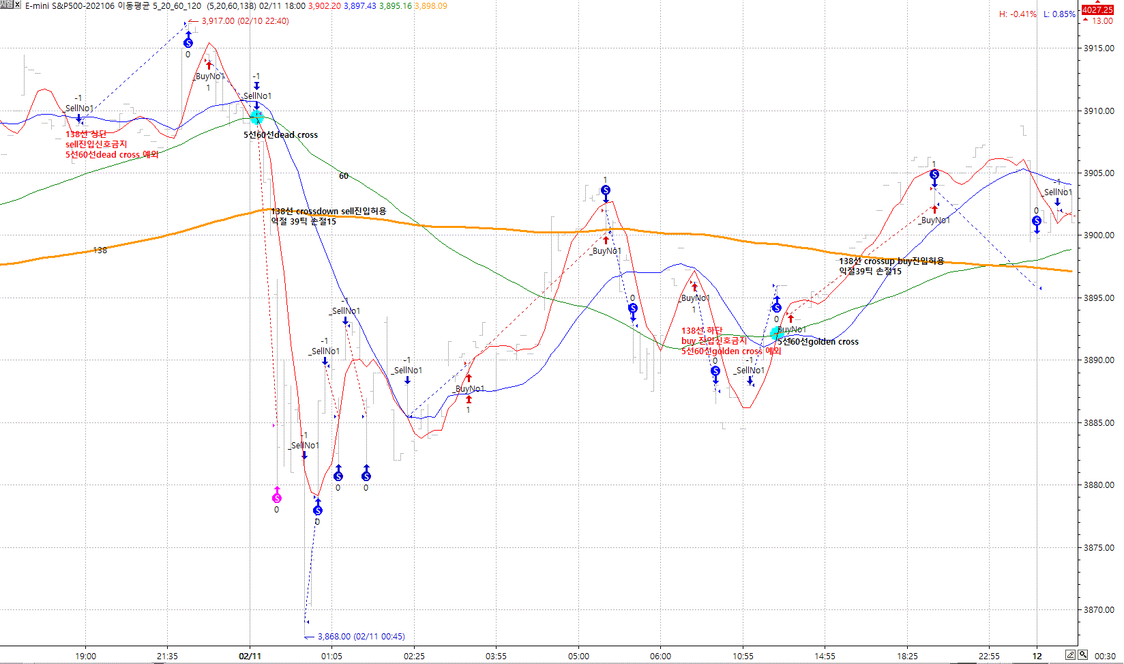
Task: Select the 60 moving average line label
Action: click(x=344, y=176)
